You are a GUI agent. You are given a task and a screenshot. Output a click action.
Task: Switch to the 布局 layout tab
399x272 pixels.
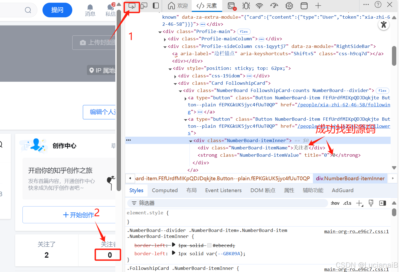[192, 190]
